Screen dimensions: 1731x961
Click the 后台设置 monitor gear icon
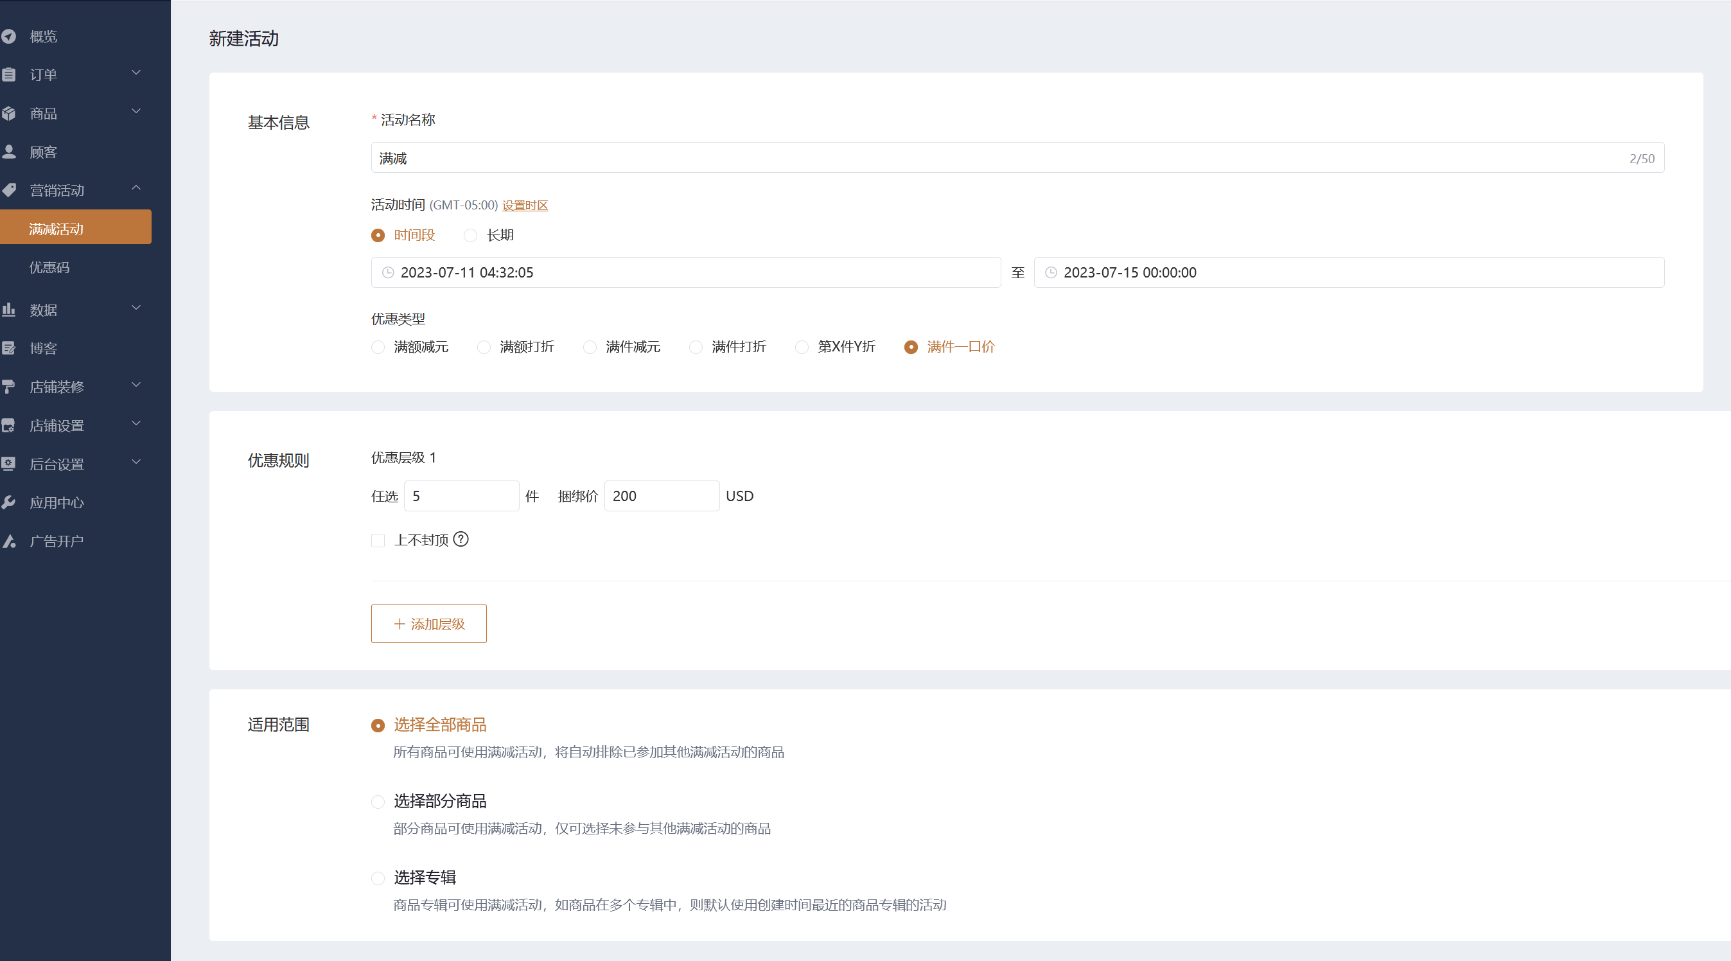click(x=9, y=464)
